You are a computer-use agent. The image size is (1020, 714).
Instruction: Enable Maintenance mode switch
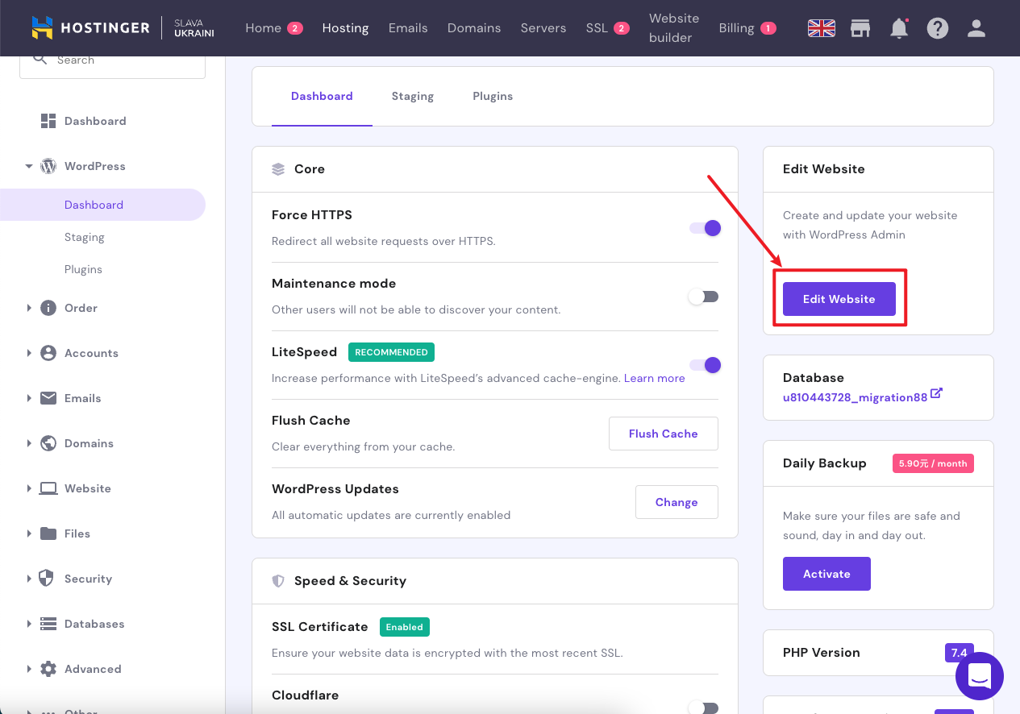click(703, 297)
